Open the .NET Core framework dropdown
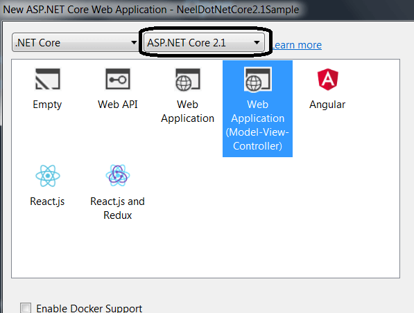This screenshot has height=313, width=414. 76,42
